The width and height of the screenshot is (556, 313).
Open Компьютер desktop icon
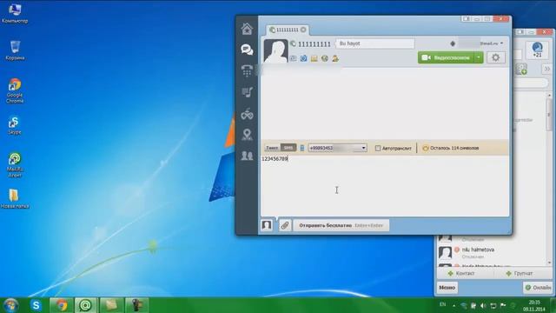tap(15, 14)
